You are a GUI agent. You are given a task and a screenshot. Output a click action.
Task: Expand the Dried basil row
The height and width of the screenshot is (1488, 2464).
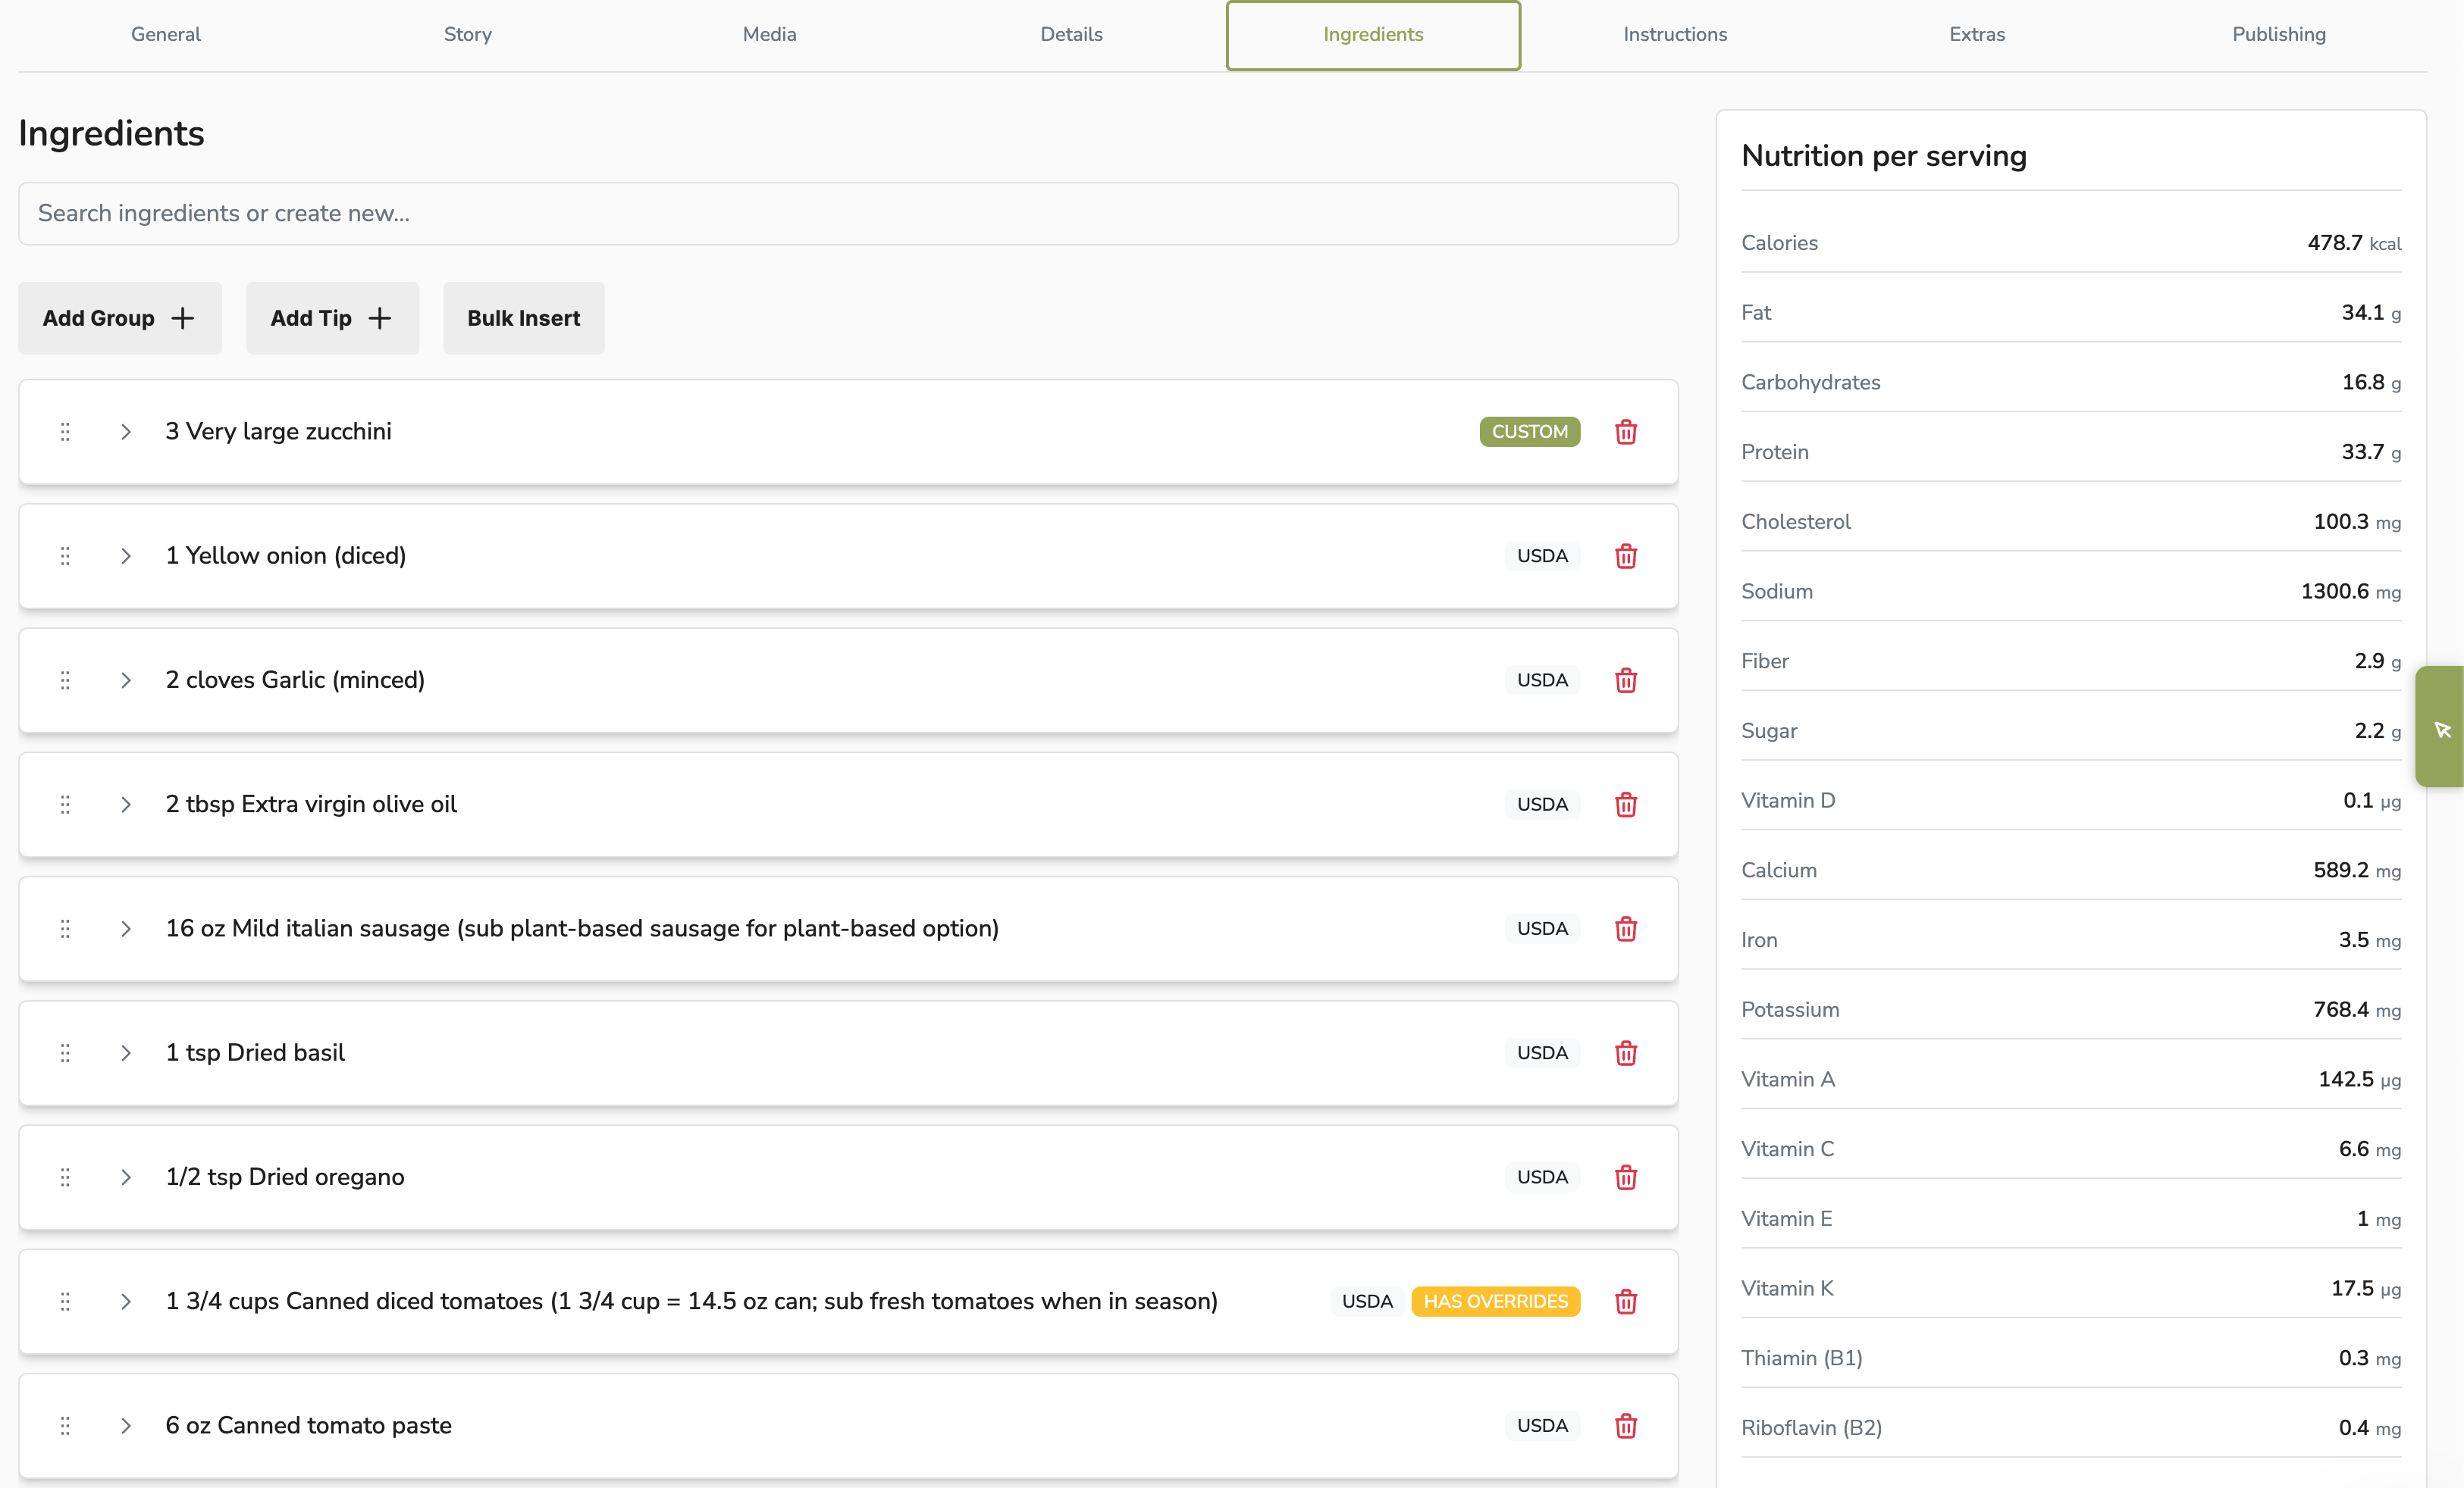tap(126, 1053)
